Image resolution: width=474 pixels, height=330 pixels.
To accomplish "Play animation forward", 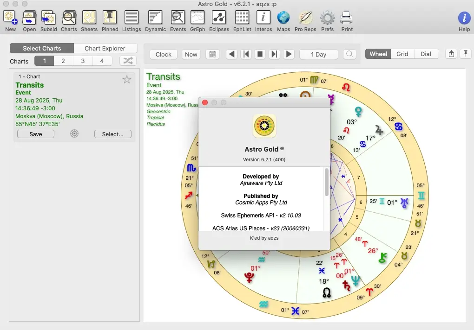I will point(289,54).
